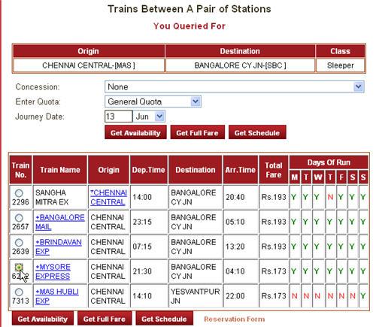The width and height of the screenshot is (376, 327).
Task: Open the Reservation Form link
Action: click(x=235, y=319)
